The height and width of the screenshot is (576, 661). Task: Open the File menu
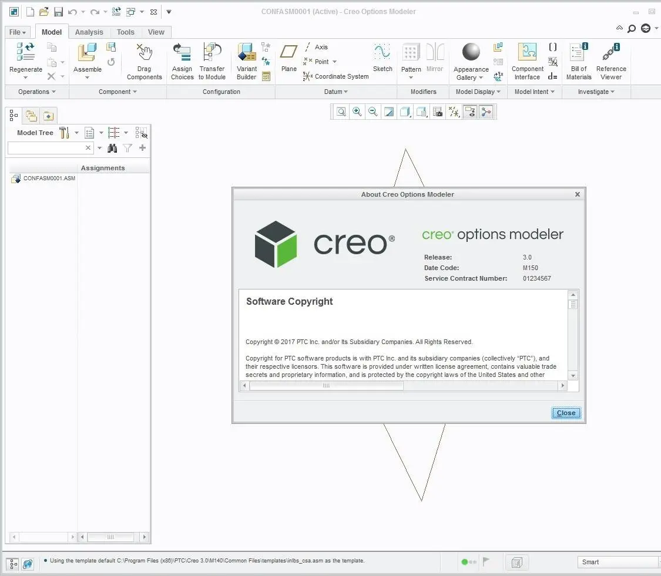18,32
